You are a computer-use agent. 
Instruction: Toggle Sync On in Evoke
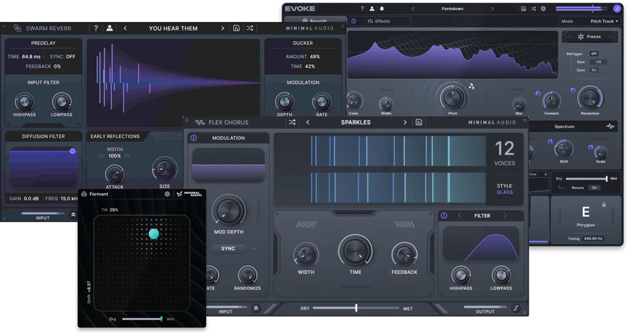tap(594, 70)
